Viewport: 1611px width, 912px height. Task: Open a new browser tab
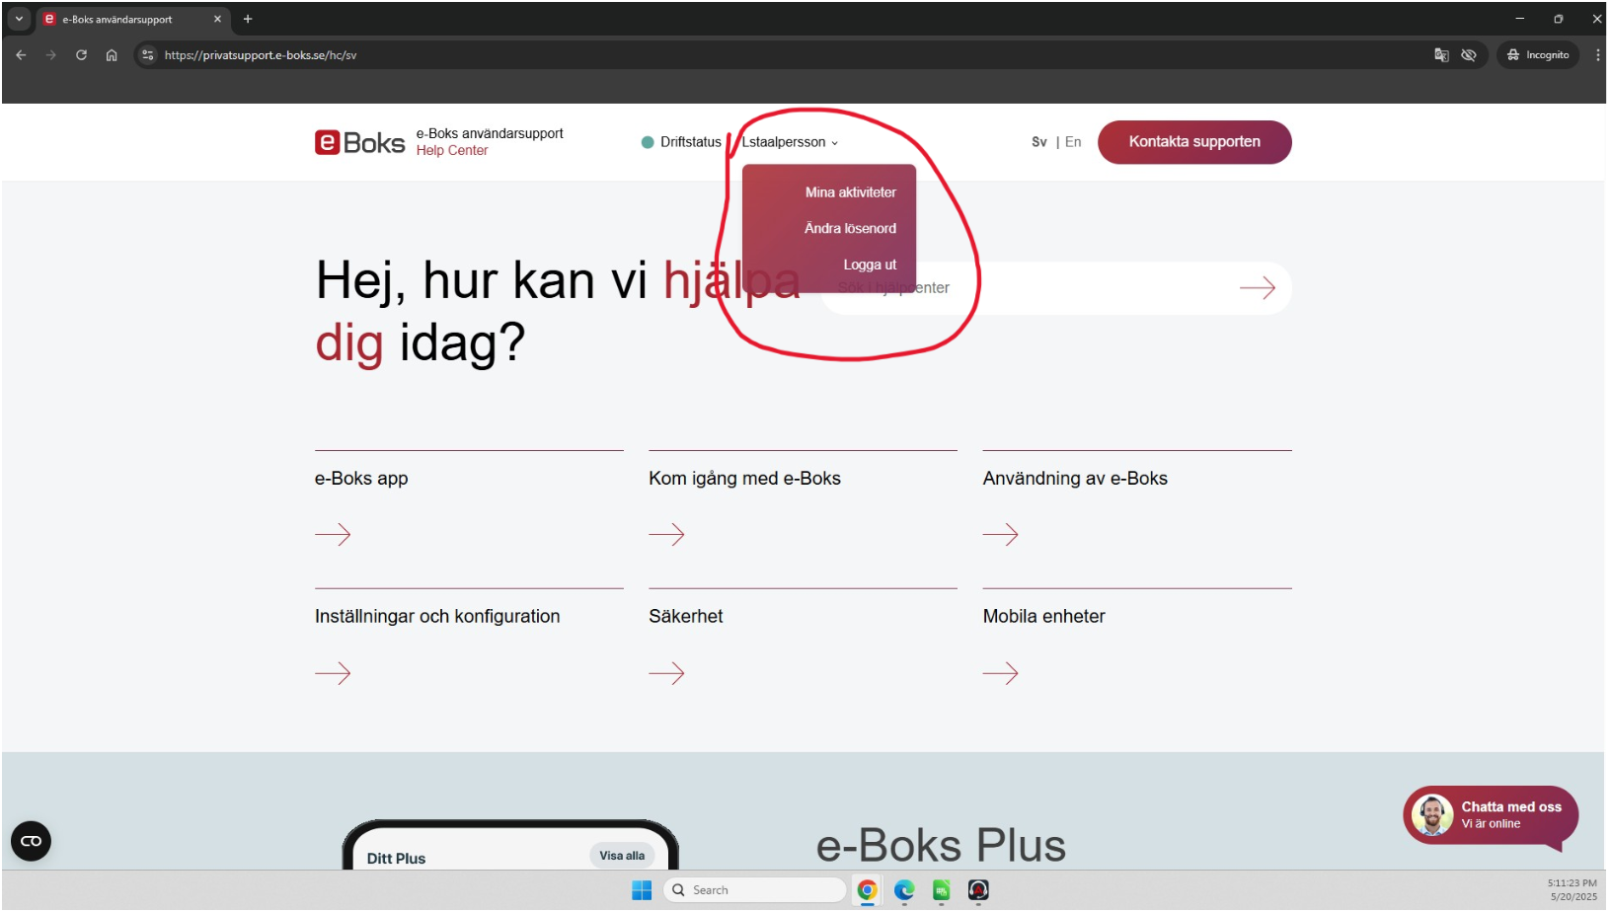[248, 19]
